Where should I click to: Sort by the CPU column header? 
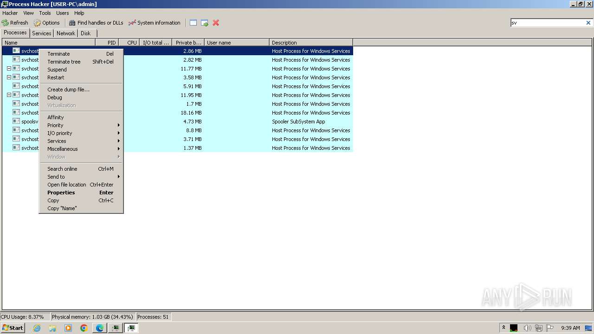129,43
